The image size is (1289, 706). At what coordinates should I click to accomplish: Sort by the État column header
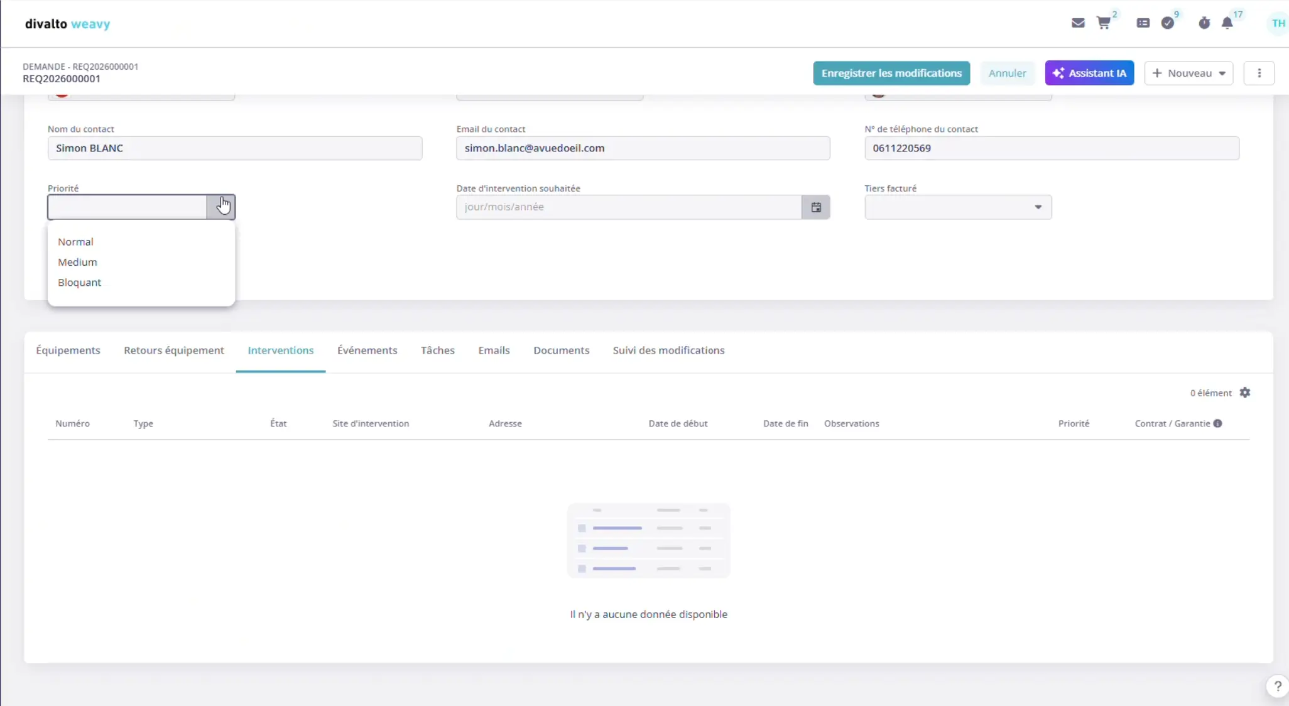click(278, 423)
